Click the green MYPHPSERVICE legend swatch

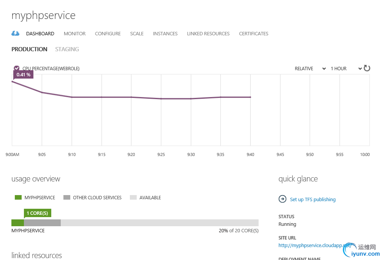click(x=18, y=197)
